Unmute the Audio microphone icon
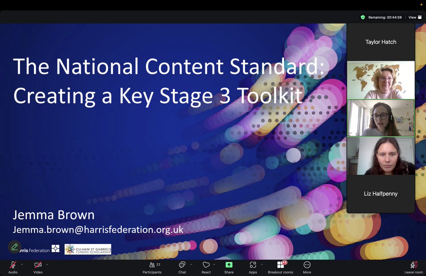 click(x=13, y=265)
